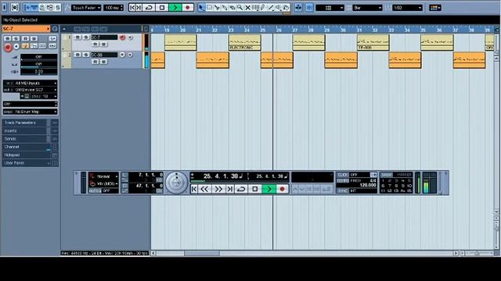This screenshot has width=501, height=281.
Task: Open the color palette selector dropdown
Action: pyautogui.click(x=435, y=8)
